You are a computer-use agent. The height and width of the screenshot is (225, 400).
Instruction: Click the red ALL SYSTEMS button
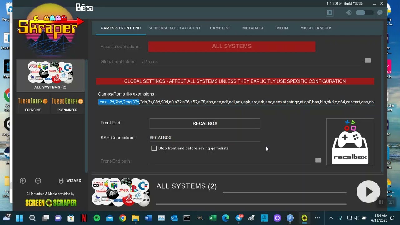232,46
